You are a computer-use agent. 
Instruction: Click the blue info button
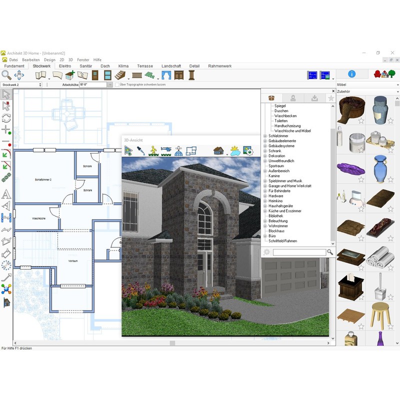[351, 74]
